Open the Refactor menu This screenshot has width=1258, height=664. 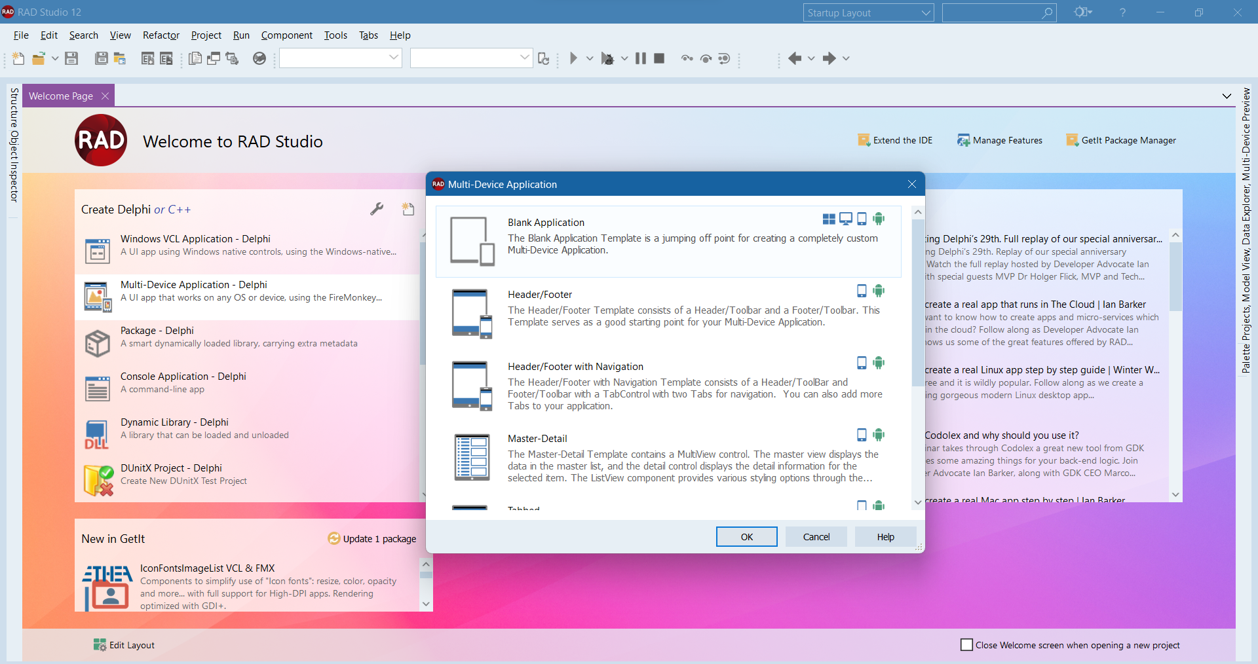tap(161, 35)
